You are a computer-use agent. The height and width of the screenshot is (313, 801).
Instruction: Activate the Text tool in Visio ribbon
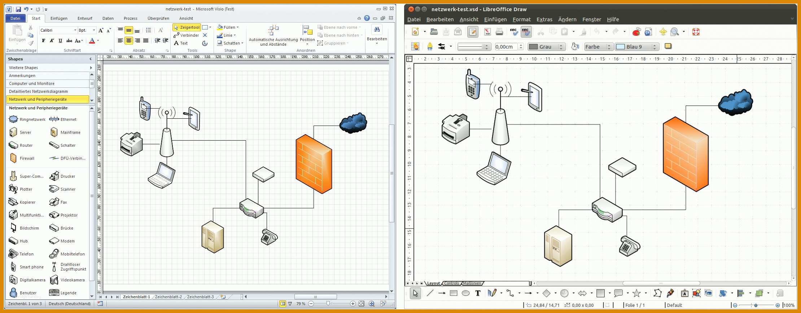click(181, 43)
